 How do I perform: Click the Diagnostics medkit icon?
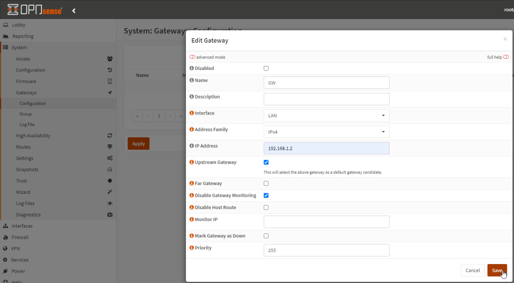[x=110, y=215]
